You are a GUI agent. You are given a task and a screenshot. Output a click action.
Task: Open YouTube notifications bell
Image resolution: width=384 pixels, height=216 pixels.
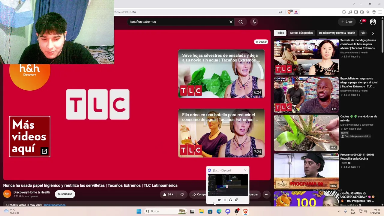[362, 22]
